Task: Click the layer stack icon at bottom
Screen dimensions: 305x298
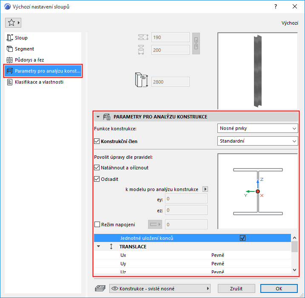Action: pos(100,288)
